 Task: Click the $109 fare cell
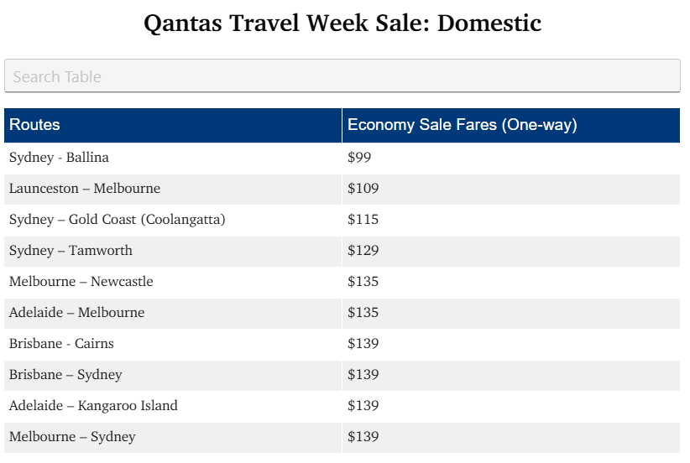pos(363,189)
